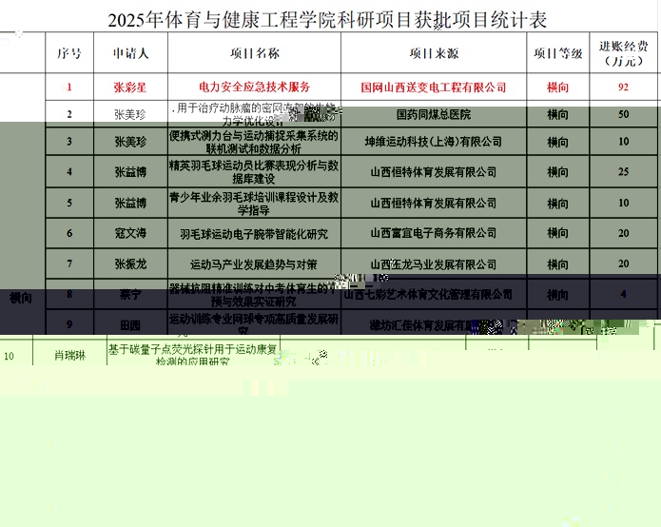
Task: Click the funding cell showing 25
Action: tap(623, 172)
